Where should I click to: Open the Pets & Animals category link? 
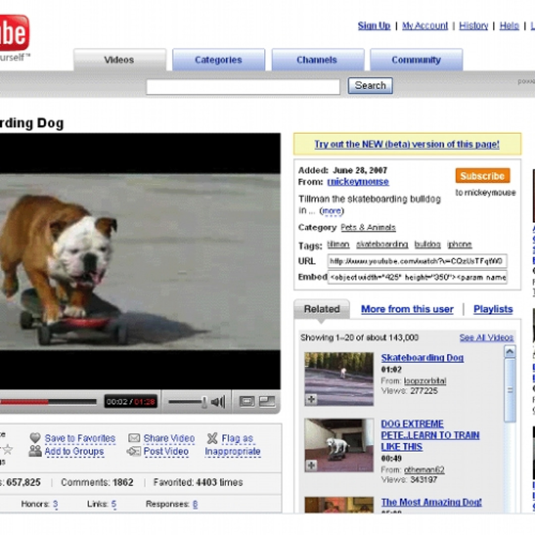(368, 227)
